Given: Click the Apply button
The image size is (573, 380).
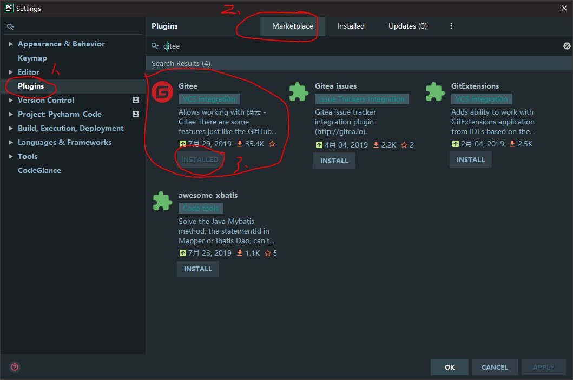Looking at the screenshot, I should coord(543,367).
